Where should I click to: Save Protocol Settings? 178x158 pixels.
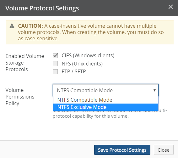(122, 150)
